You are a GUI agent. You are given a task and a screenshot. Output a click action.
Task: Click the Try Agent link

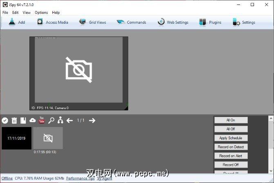coord(105,178)
